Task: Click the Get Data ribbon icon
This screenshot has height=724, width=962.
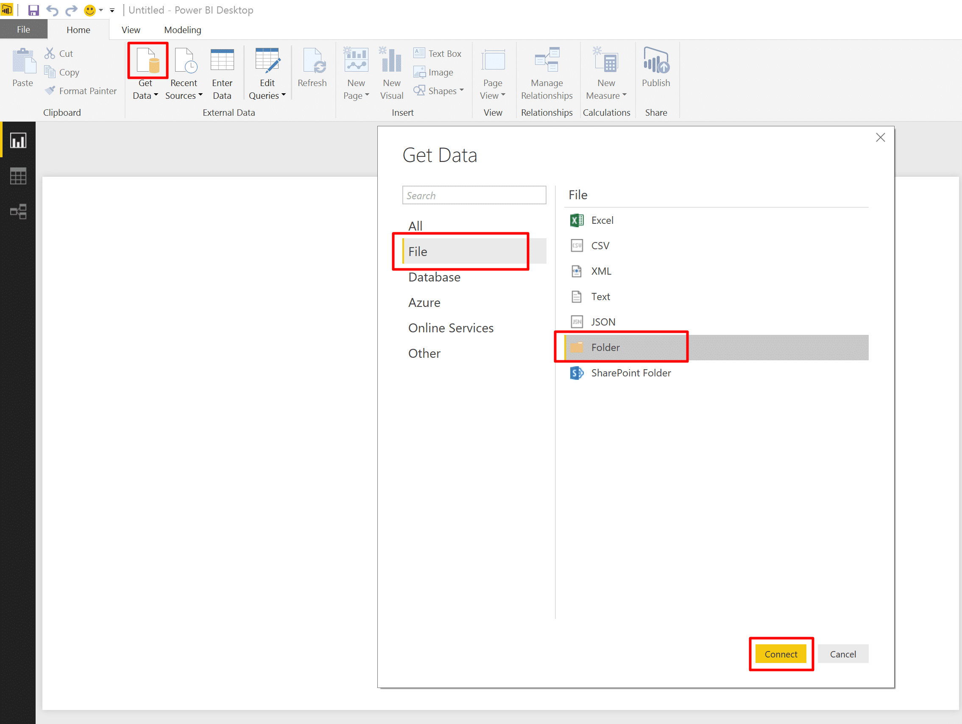Action: point(148,61)
